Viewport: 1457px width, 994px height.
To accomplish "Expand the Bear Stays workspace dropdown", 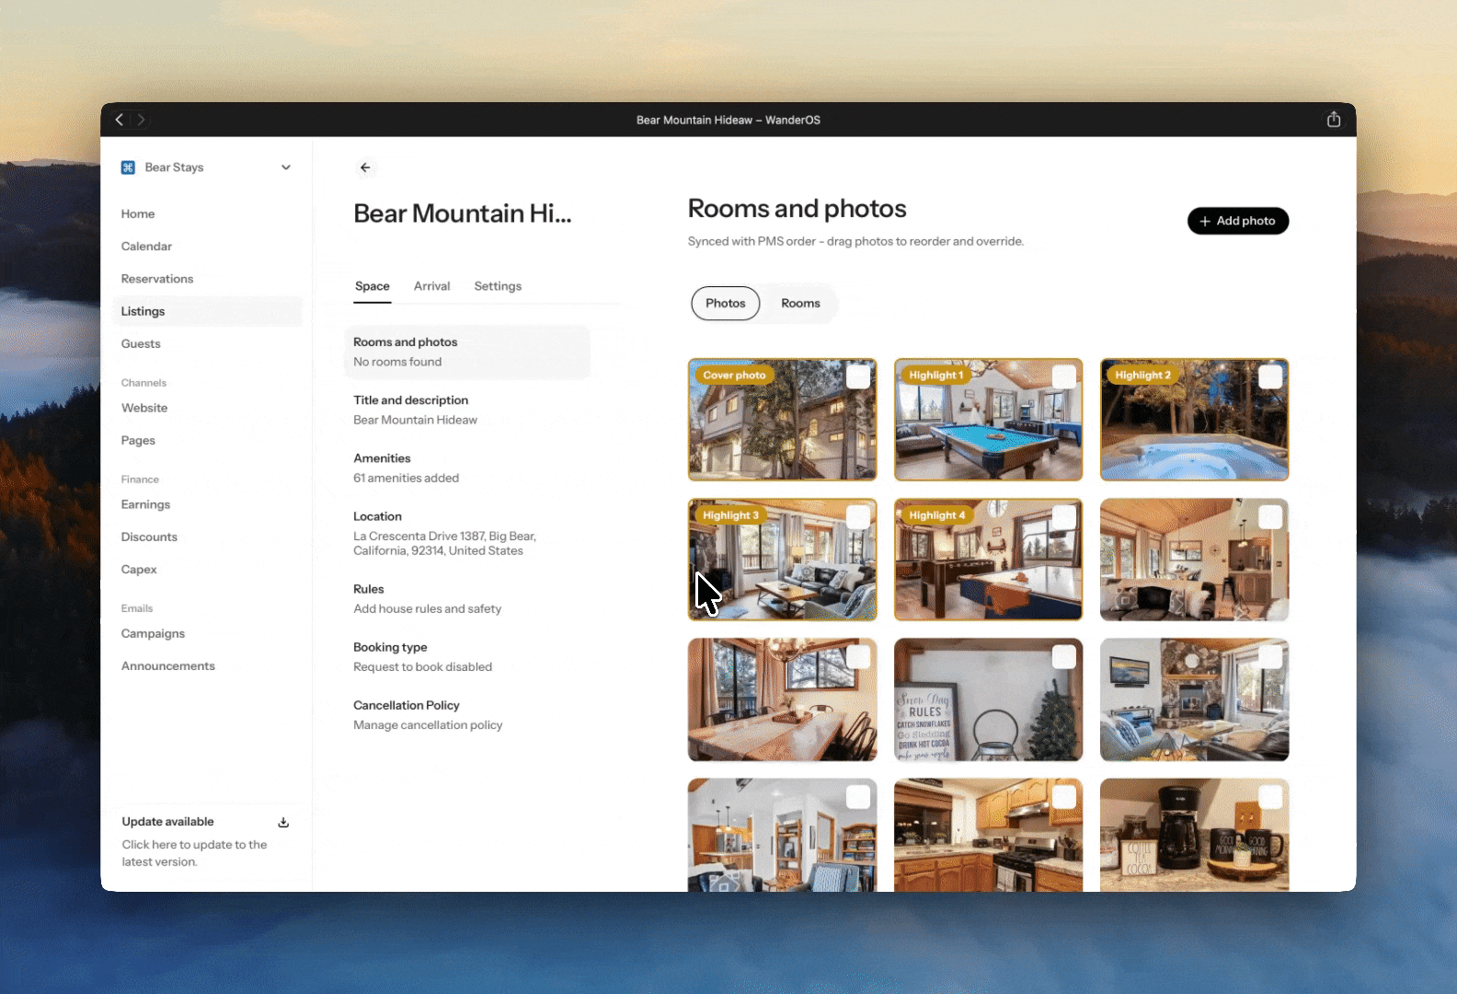I will click(286, 168).
